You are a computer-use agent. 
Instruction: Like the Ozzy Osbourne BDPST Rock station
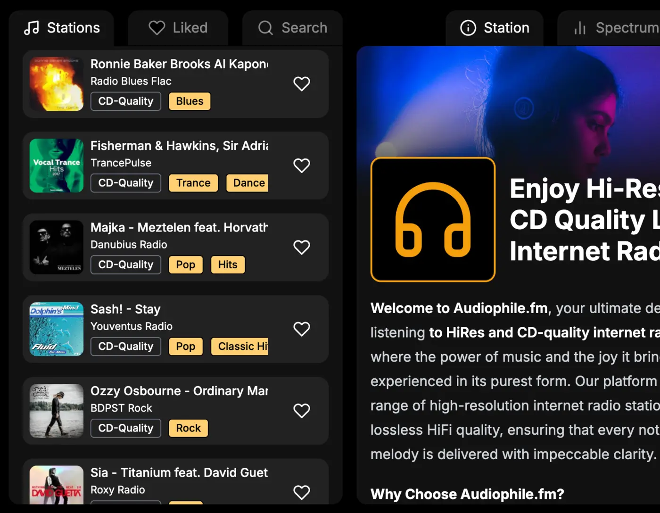tap(302, 411)
